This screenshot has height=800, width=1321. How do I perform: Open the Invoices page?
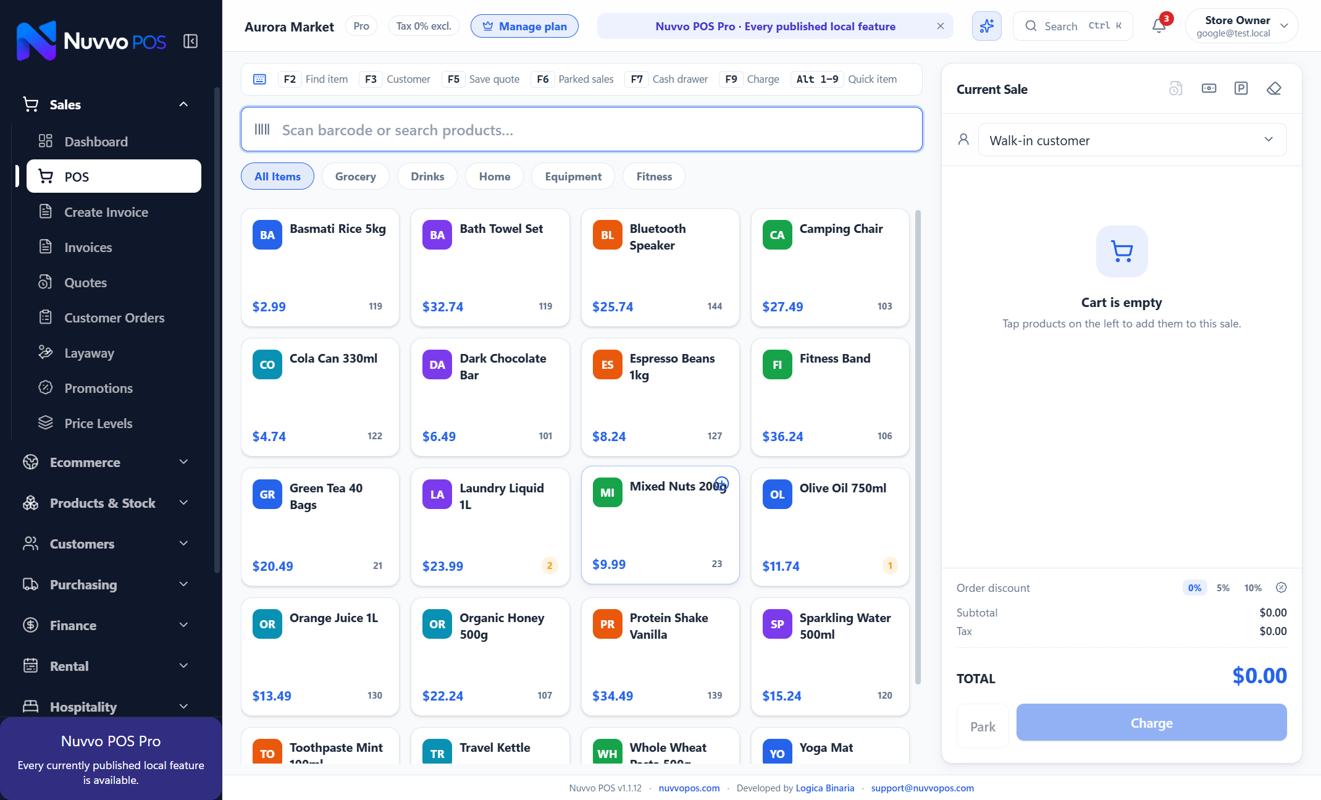pyautogui.click(x=114, y=247)
